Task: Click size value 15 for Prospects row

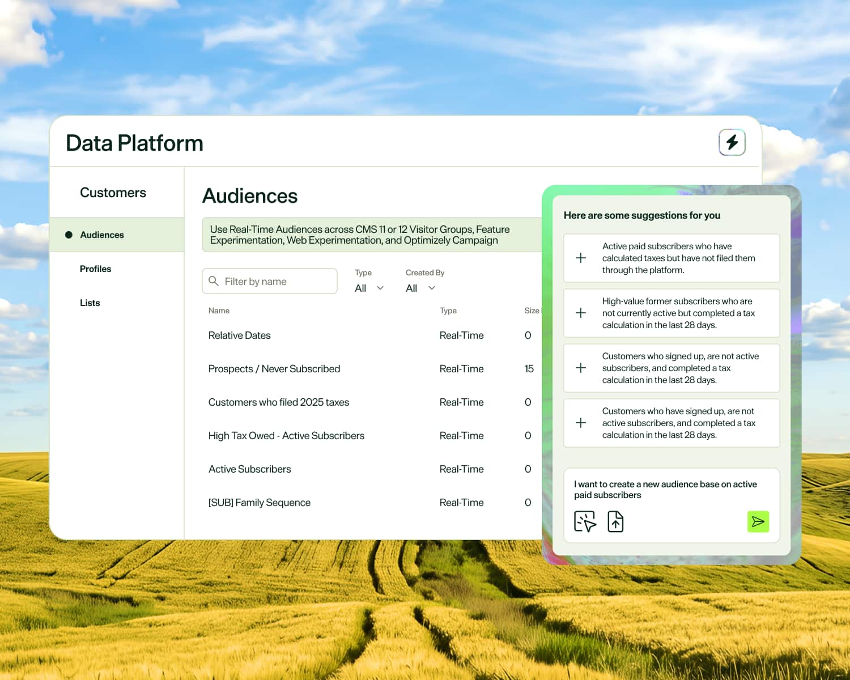Action: 529,369
